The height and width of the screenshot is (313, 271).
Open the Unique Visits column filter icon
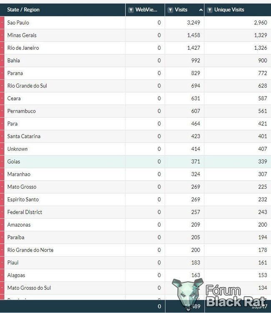tap(210, 10)
